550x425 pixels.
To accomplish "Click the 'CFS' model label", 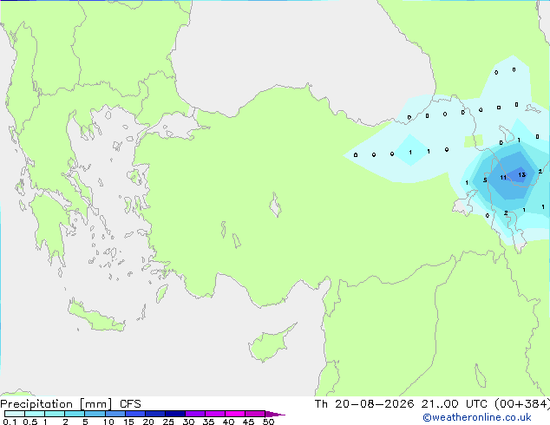I will [x=130, y=404].
